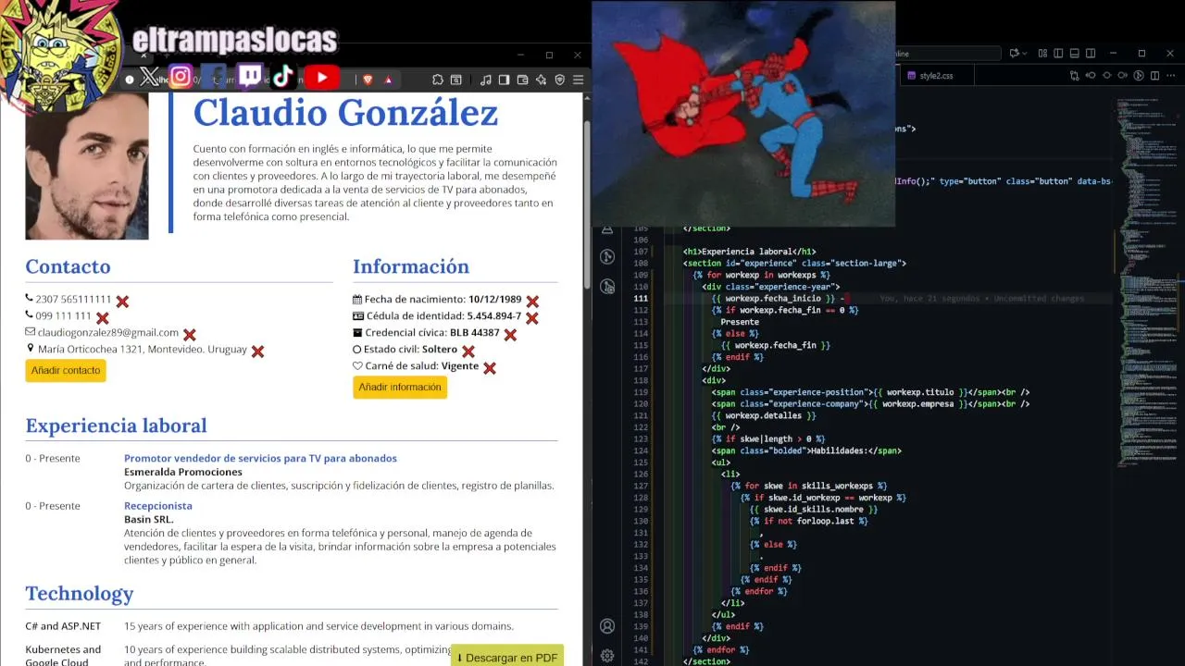This screenshot has width=1185, height=666.
Task: Open VS Code Accounts icon in activity bar
Action: click(x=607, y=626)
